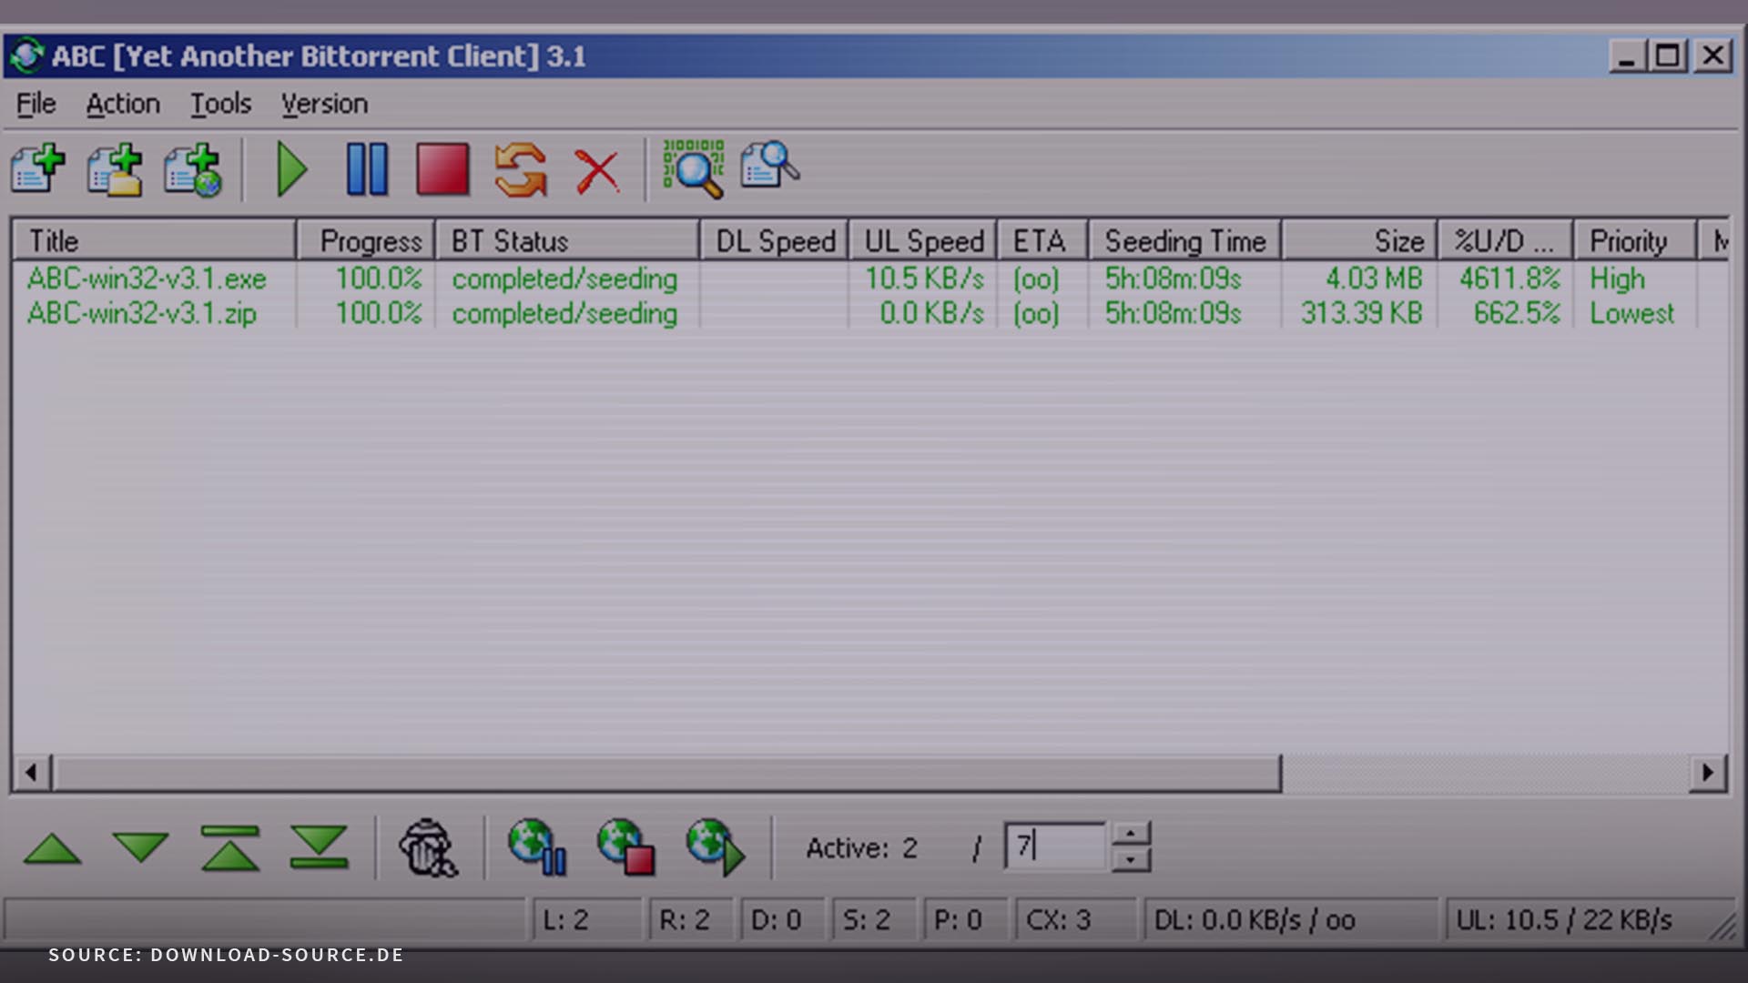Stop torrent with red square icon
1748x983 pixels.
tap(442, 169)
